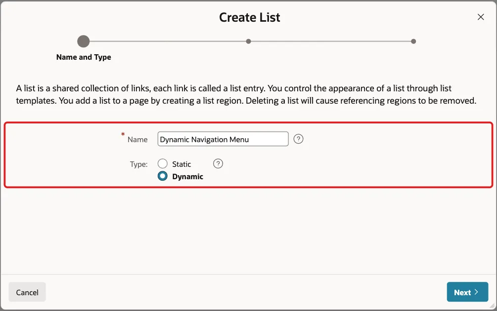This screenshot has width=497, height=311.
Task: Select the Static list type
Action: tap(163, 163)
